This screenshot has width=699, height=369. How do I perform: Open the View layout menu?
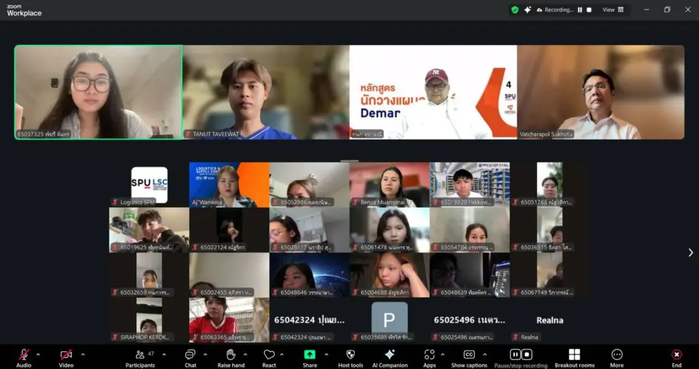tap(613, 10)
